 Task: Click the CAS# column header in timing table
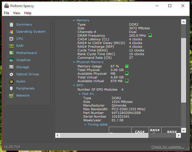140,132
